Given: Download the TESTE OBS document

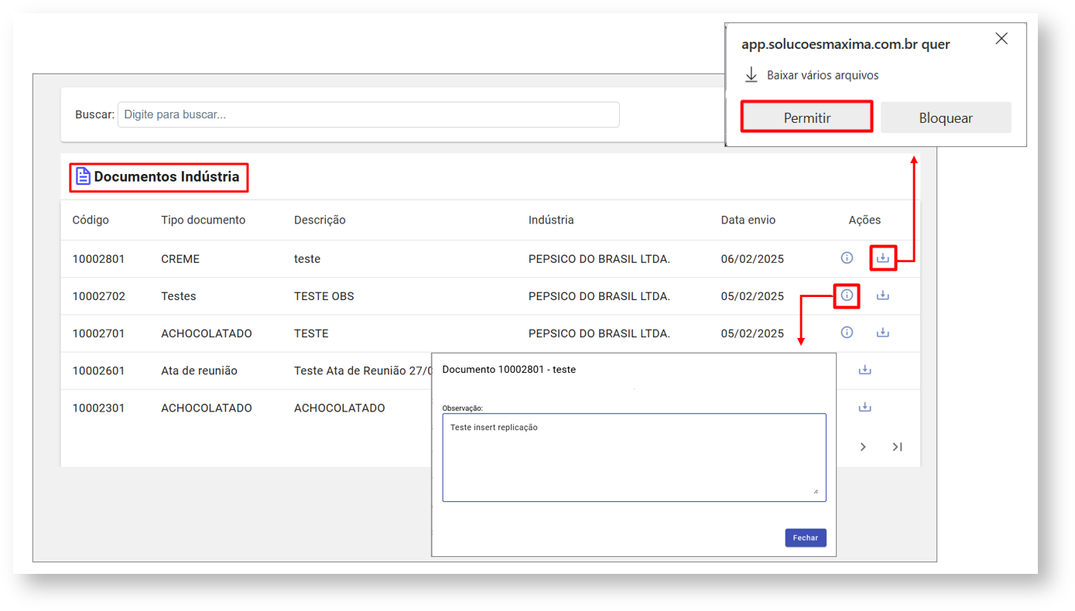Looking at the screenshot, I should coord(882,295).
